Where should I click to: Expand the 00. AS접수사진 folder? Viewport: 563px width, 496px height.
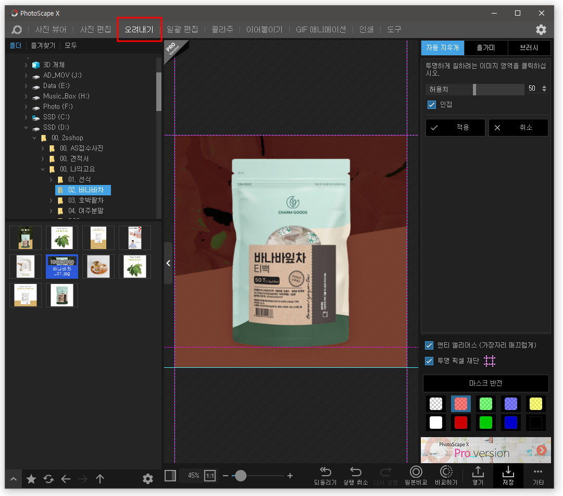[x=43, y=148]
